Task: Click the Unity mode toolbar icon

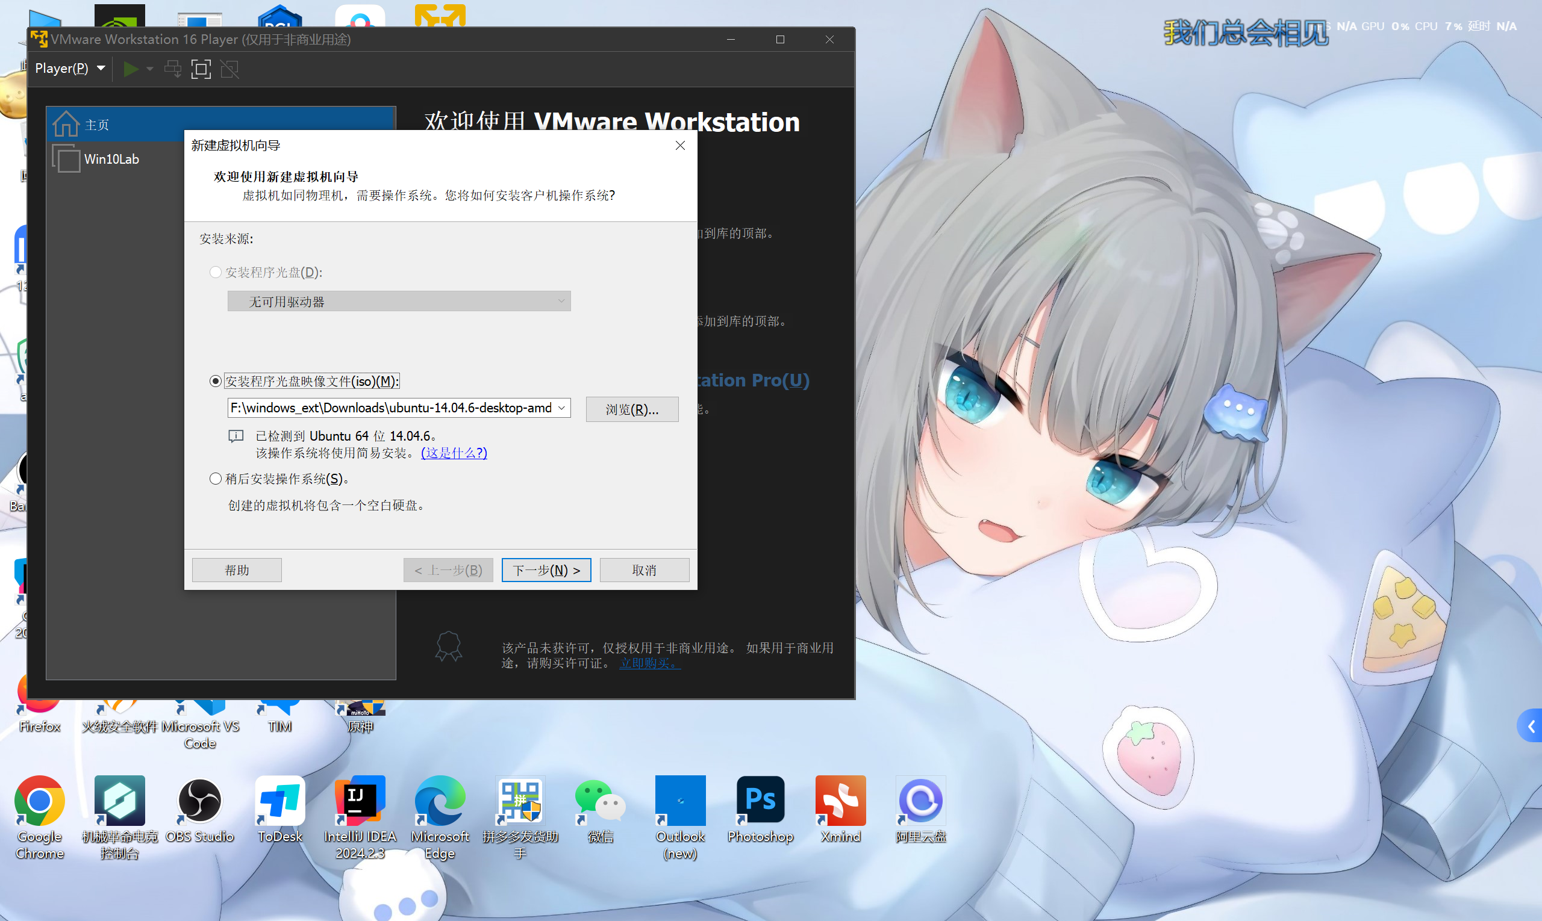Action: (229, 69)
